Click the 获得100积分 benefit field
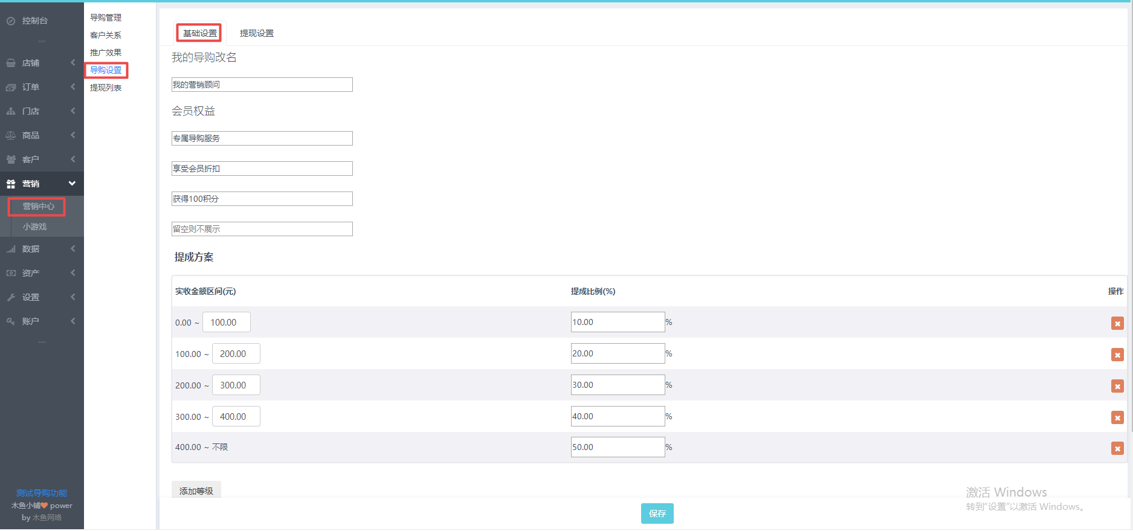Image resolution: width=1133 pixels, height=531 pixels. pos(262,199)
